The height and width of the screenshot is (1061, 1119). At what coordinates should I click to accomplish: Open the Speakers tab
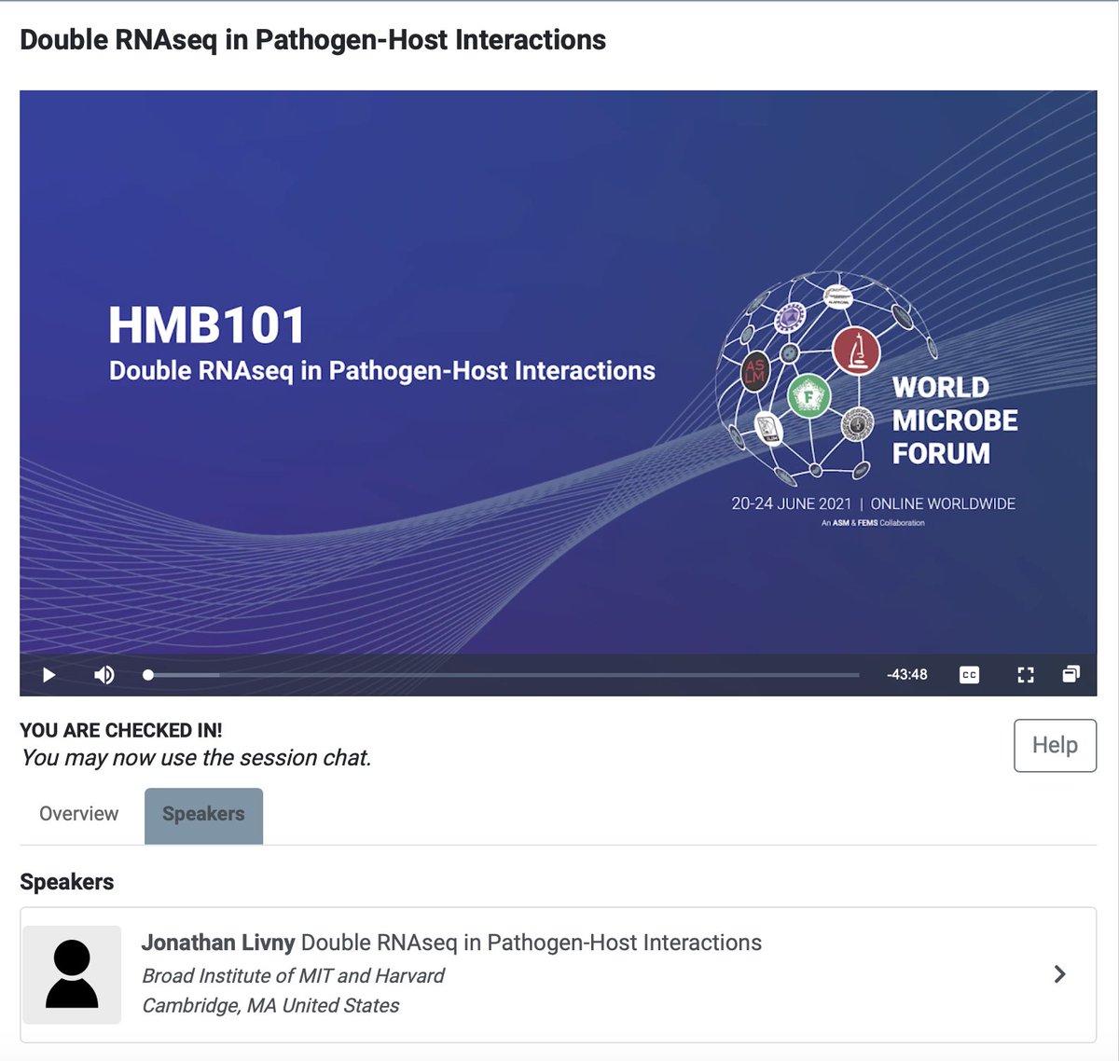203,814
